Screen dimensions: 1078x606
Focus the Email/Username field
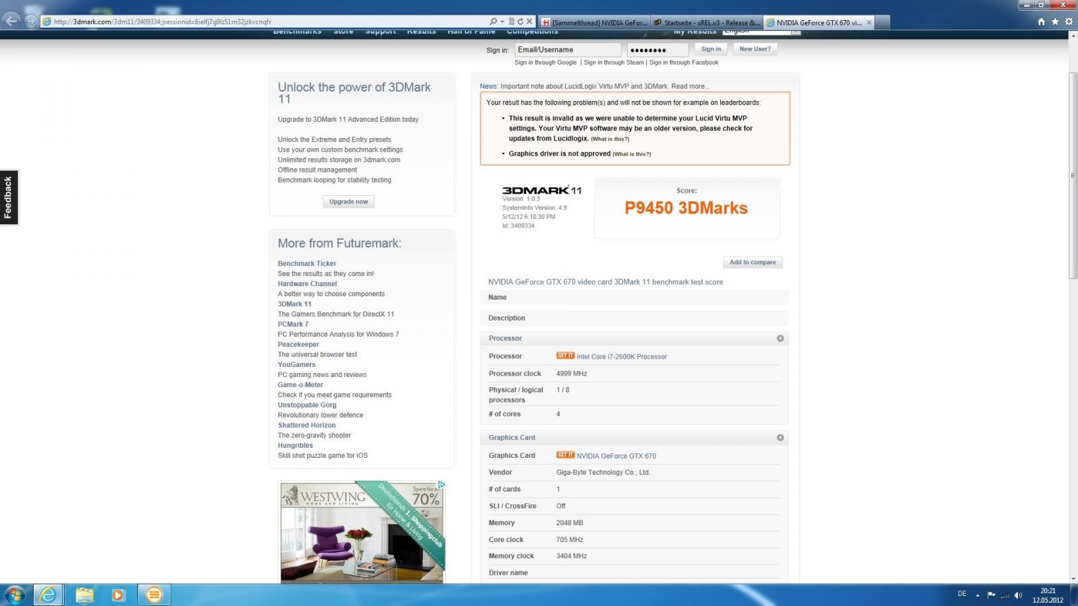point(568,50)
